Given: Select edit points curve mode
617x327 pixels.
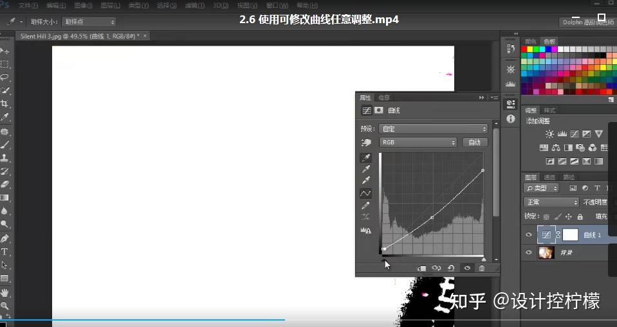Looking at the screenshot, I should pyautogui.click(x=365, y=193).
